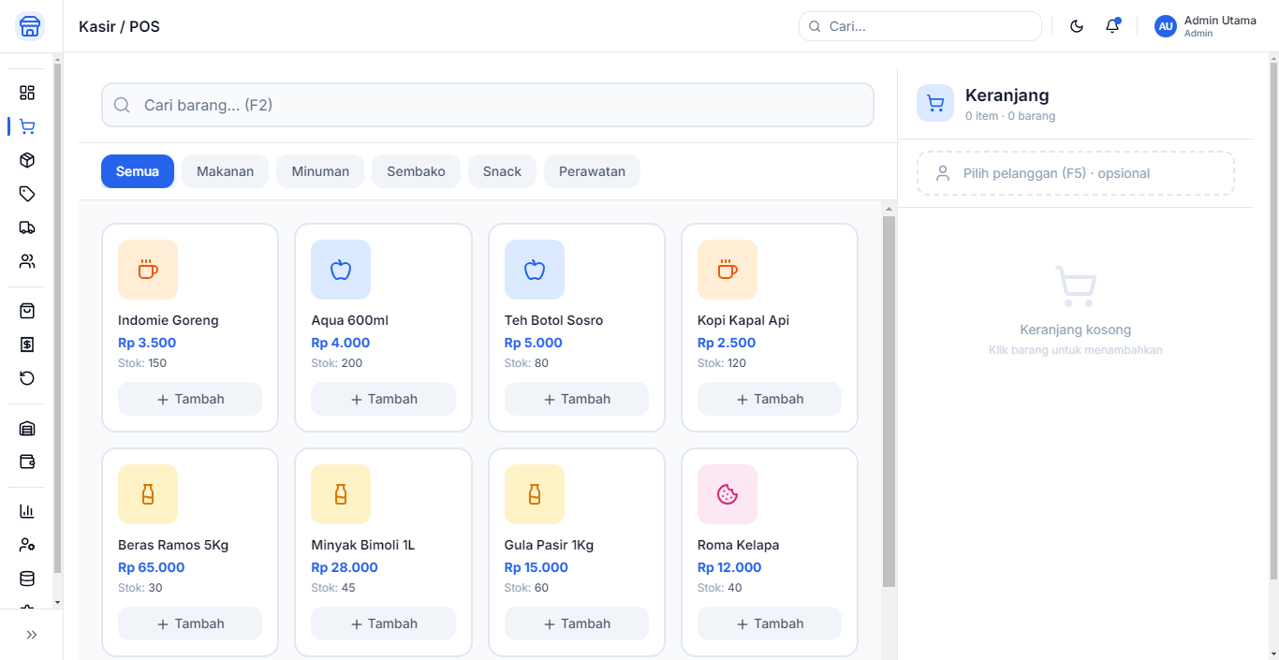Open the dashboard grid icon in sidebar
1279x660 pixels.
(x=27, y=93)
